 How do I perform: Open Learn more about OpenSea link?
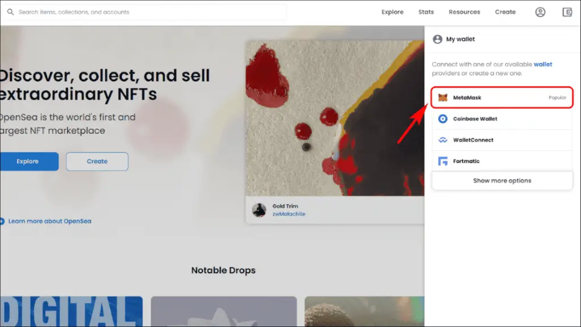[x=50, y=221]
